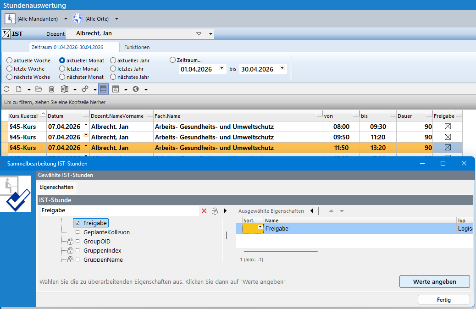476x309 pixels.
Task: Click the new document icon
Action: [x=19, y=89]
